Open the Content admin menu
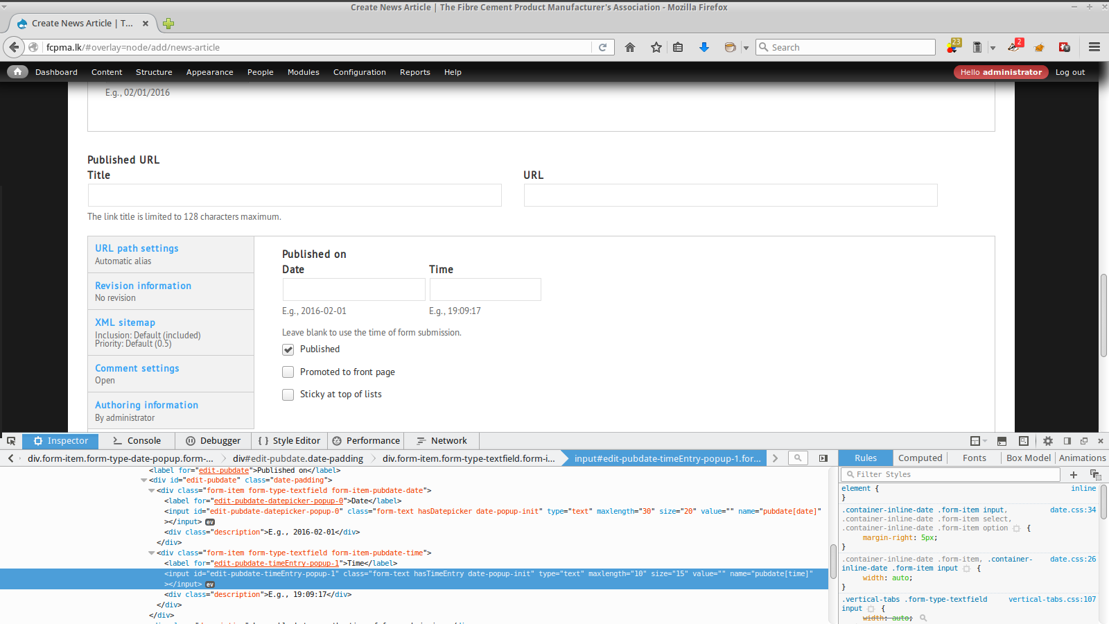Viewport: 1109px width, 624px height. click(107, 72)
